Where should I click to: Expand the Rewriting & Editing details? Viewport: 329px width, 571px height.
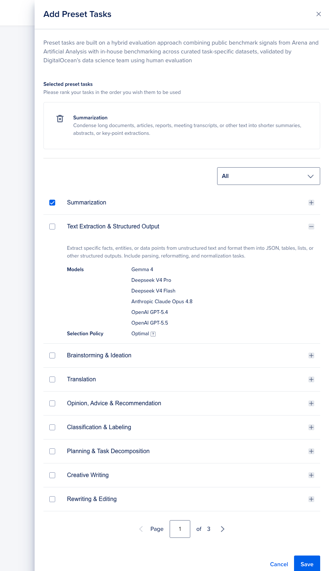[x=311, y=499]
